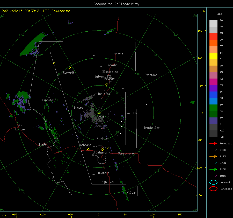Select the magenta 42-39 dBZ color swatch

[x=213, y=82]
